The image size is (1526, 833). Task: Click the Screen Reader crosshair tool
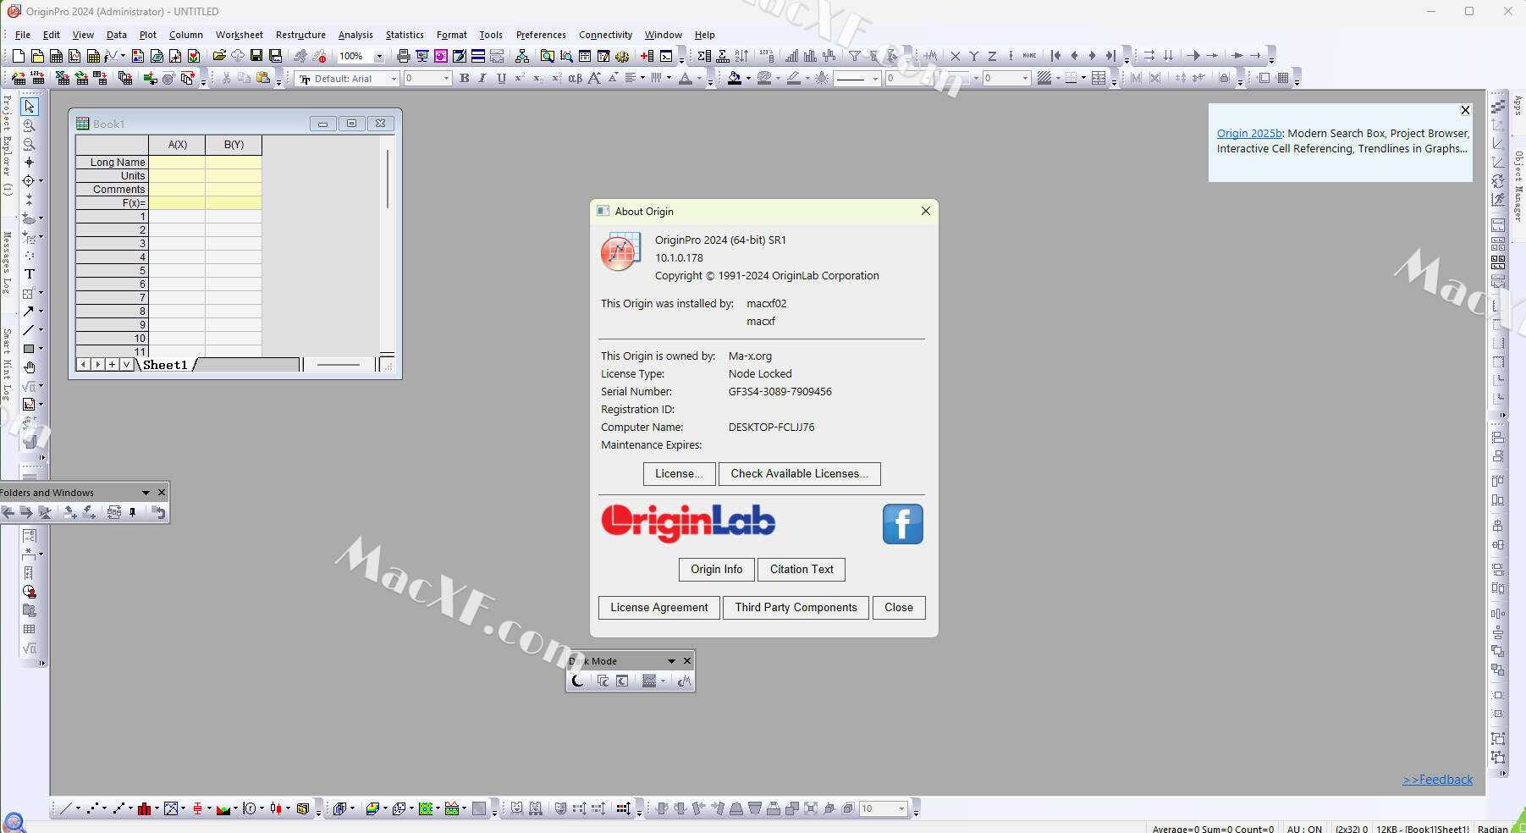[29, 163]
